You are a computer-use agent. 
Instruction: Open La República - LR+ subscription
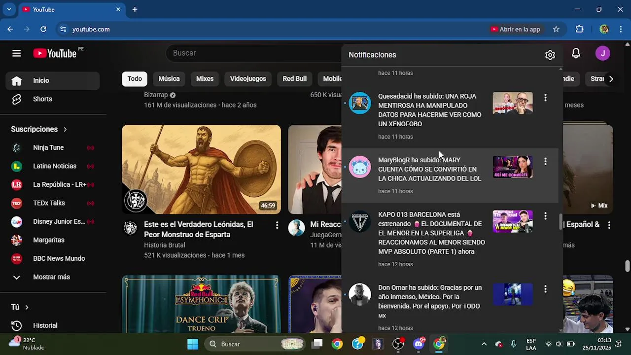tap(53, 184)
